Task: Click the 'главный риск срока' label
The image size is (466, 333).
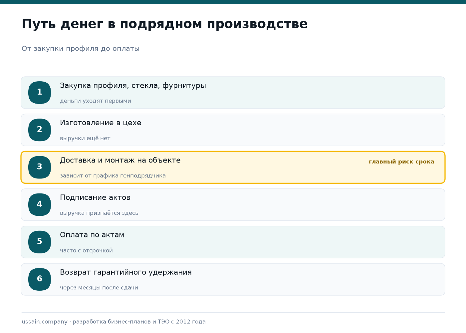Action: tap(401, 162)
